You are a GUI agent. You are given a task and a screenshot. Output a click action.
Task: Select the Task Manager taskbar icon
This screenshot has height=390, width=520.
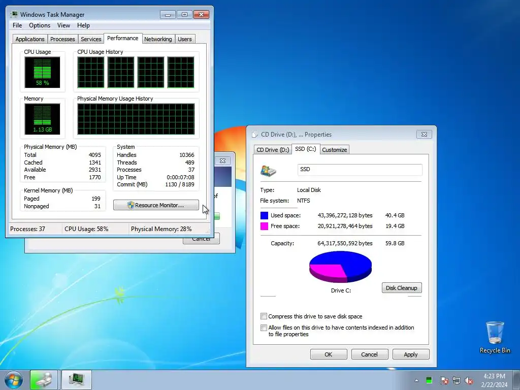[76, 380]
